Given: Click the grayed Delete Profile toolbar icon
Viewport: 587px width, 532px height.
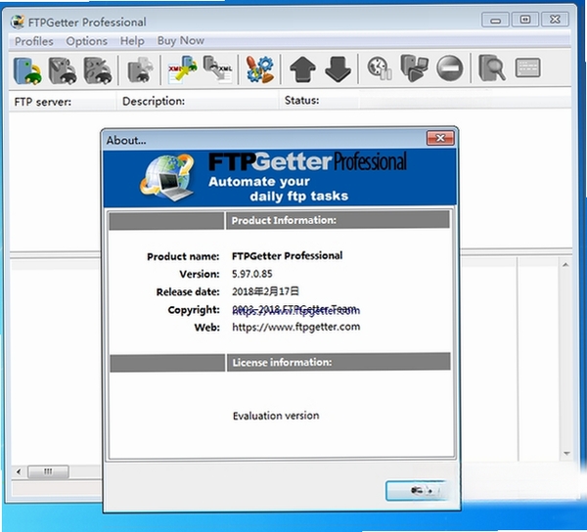Looking at the screenshot, I should click(x=97, y=70).
